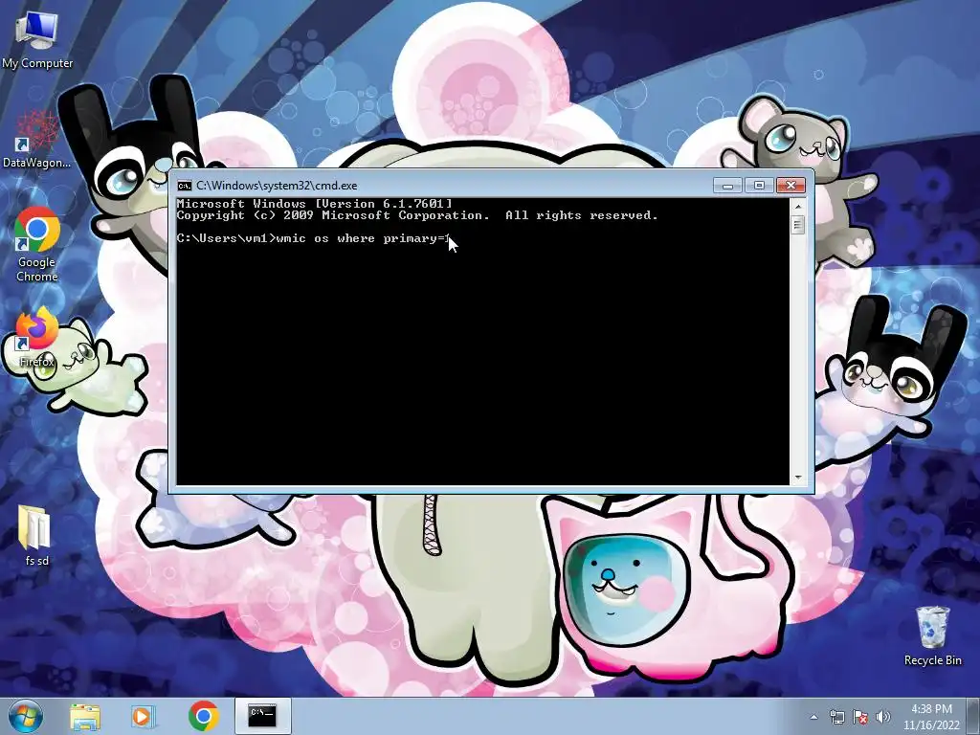Open Chrome from the taskbar
Screen dimensions: 980x735
203,716
